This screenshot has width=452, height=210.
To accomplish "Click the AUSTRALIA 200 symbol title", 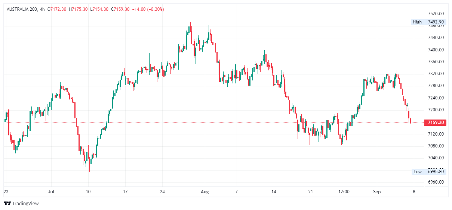I will pyautogui.click(x=22, y=9).
